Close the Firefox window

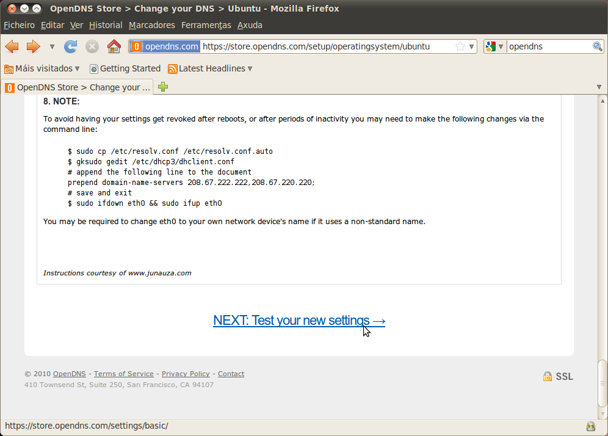(12, 8)
